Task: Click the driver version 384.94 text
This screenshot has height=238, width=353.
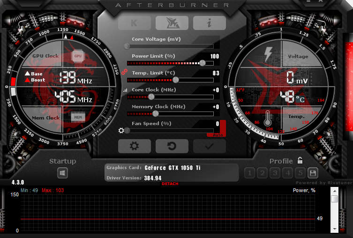Action: point(153,178)
